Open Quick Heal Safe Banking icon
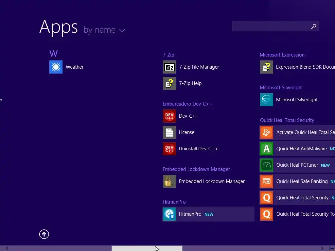335x251 pixels. point(266,181)
